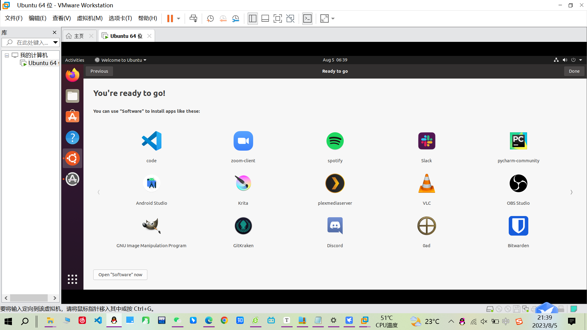Screen dimensions: 587x330
Task: Click the Slack app icon
Action: 426,141
